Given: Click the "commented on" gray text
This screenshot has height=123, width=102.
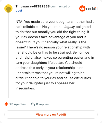Looking at the screenshot, I should pos(61,6).
